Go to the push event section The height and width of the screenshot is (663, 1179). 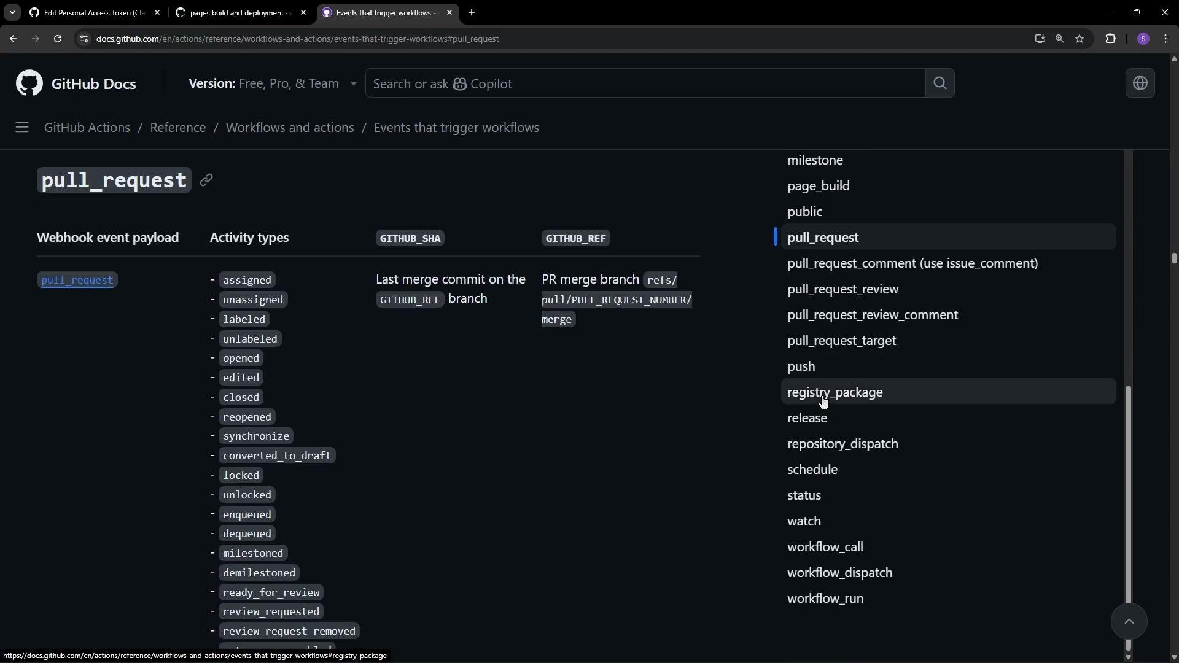[x=801, y=366]
